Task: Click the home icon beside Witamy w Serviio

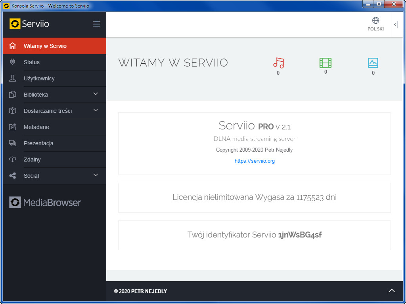Action: pyautogui.click(x=12, y=46)
